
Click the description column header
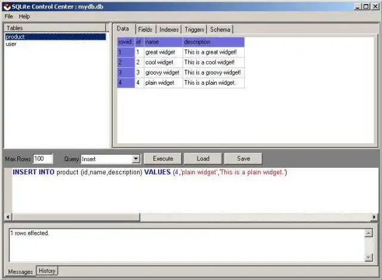(214, 42)
